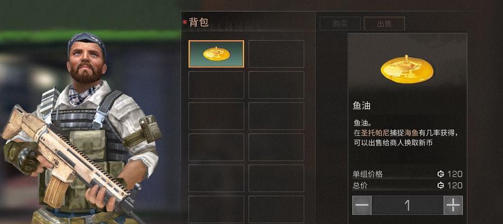
Task: Click the coin icon beside 单组价格
Action: (441, 174)
